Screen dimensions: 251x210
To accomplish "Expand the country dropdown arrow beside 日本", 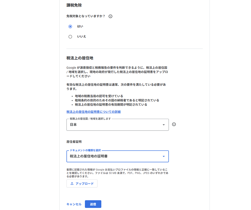I will tap(164, 125).
